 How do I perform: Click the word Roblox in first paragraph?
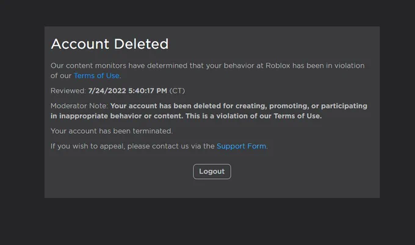278,66
